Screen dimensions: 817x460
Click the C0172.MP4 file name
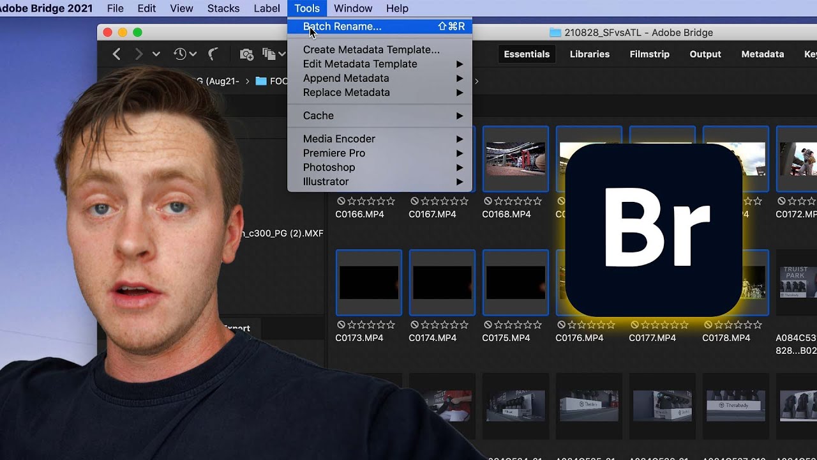point(797,214)
